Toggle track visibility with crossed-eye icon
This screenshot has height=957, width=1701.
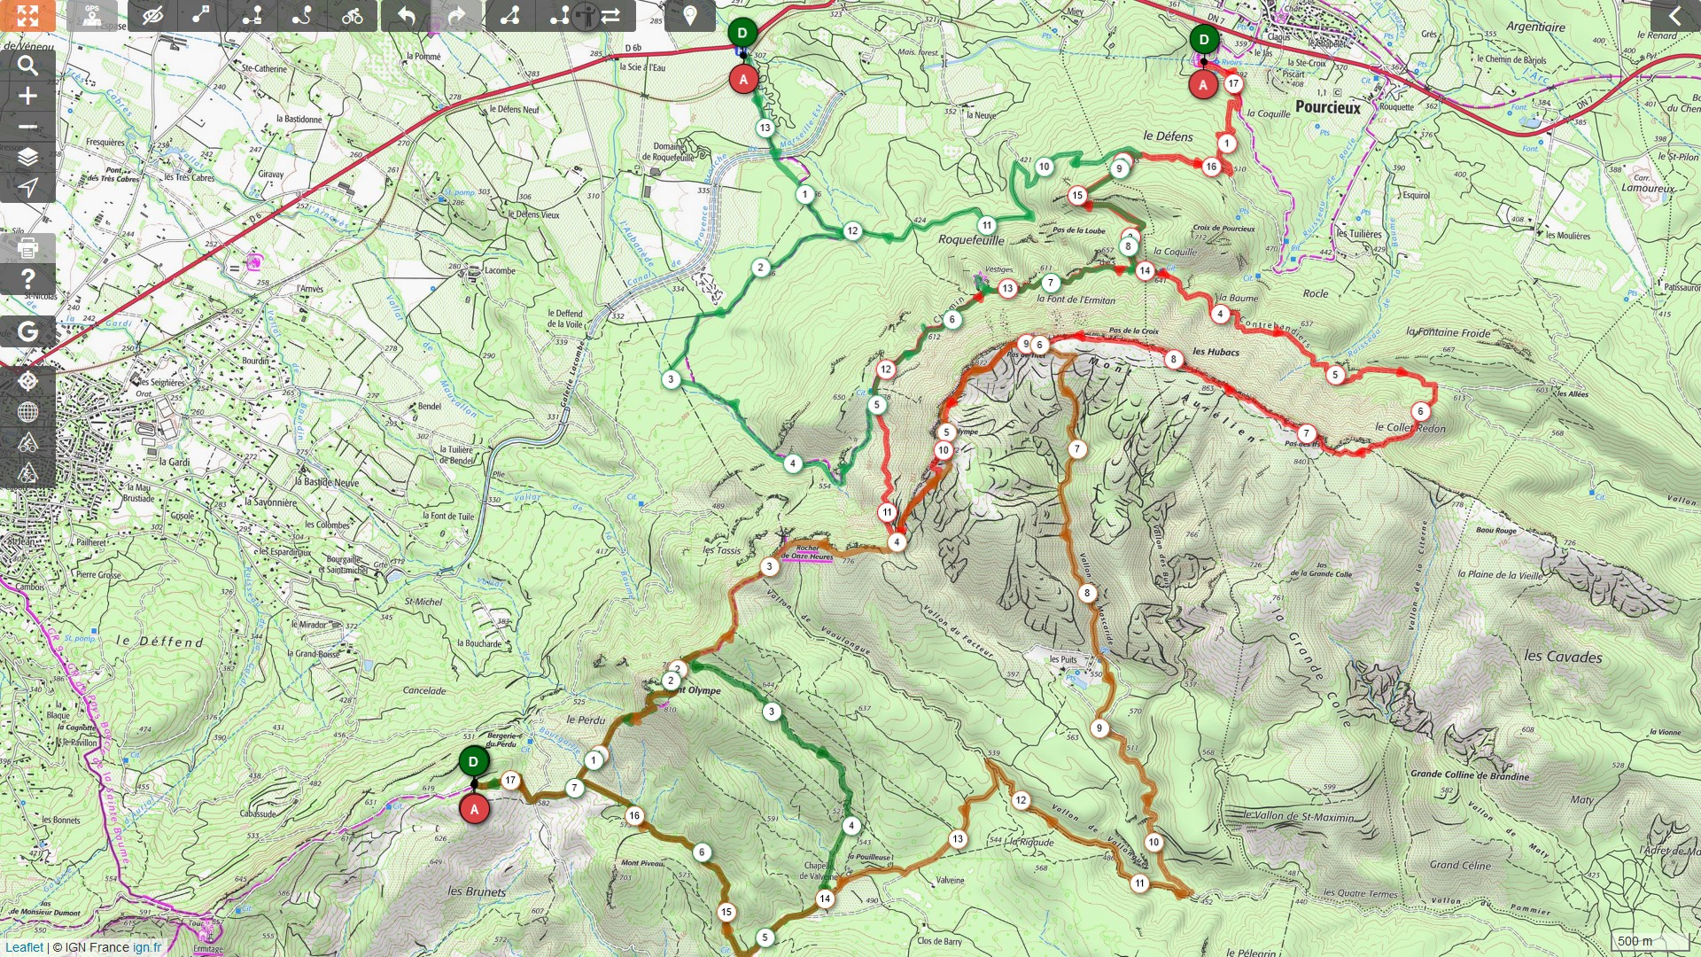[152, 16]
